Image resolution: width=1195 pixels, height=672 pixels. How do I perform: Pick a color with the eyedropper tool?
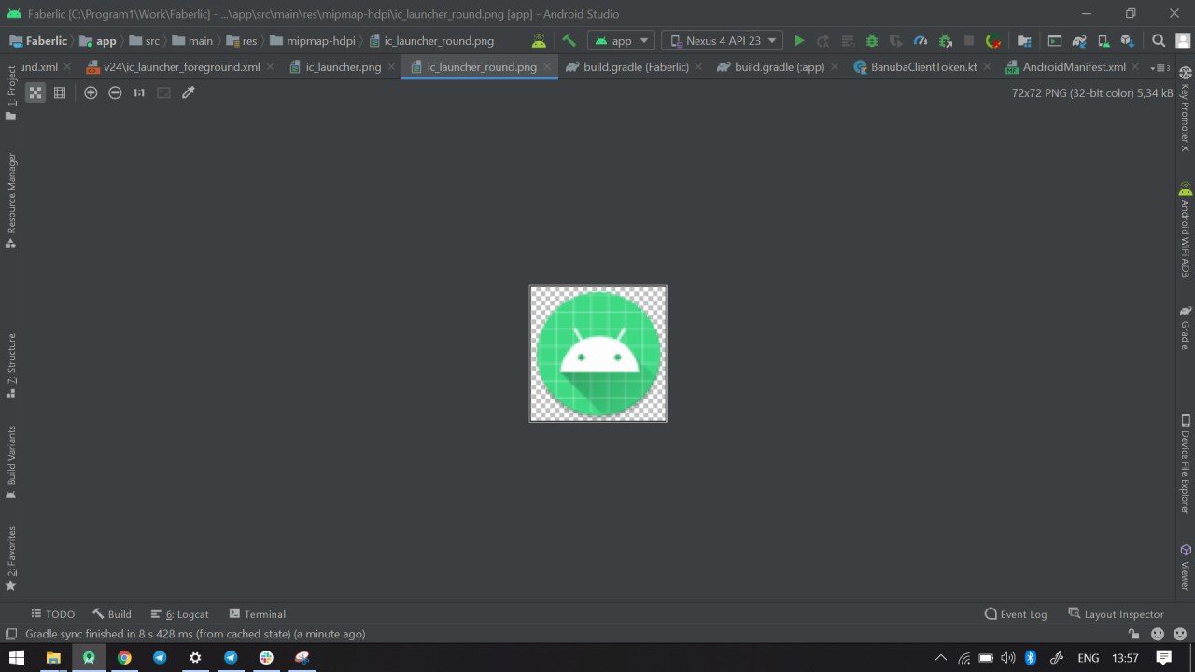(188, 92)
